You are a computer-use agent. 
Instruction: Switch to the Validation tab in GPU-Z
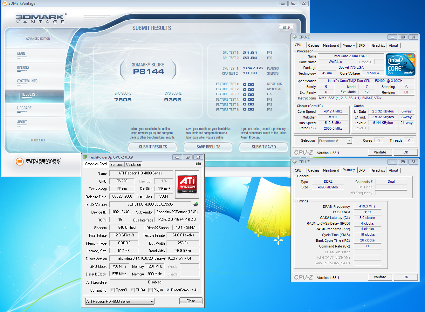pos(134,165)
